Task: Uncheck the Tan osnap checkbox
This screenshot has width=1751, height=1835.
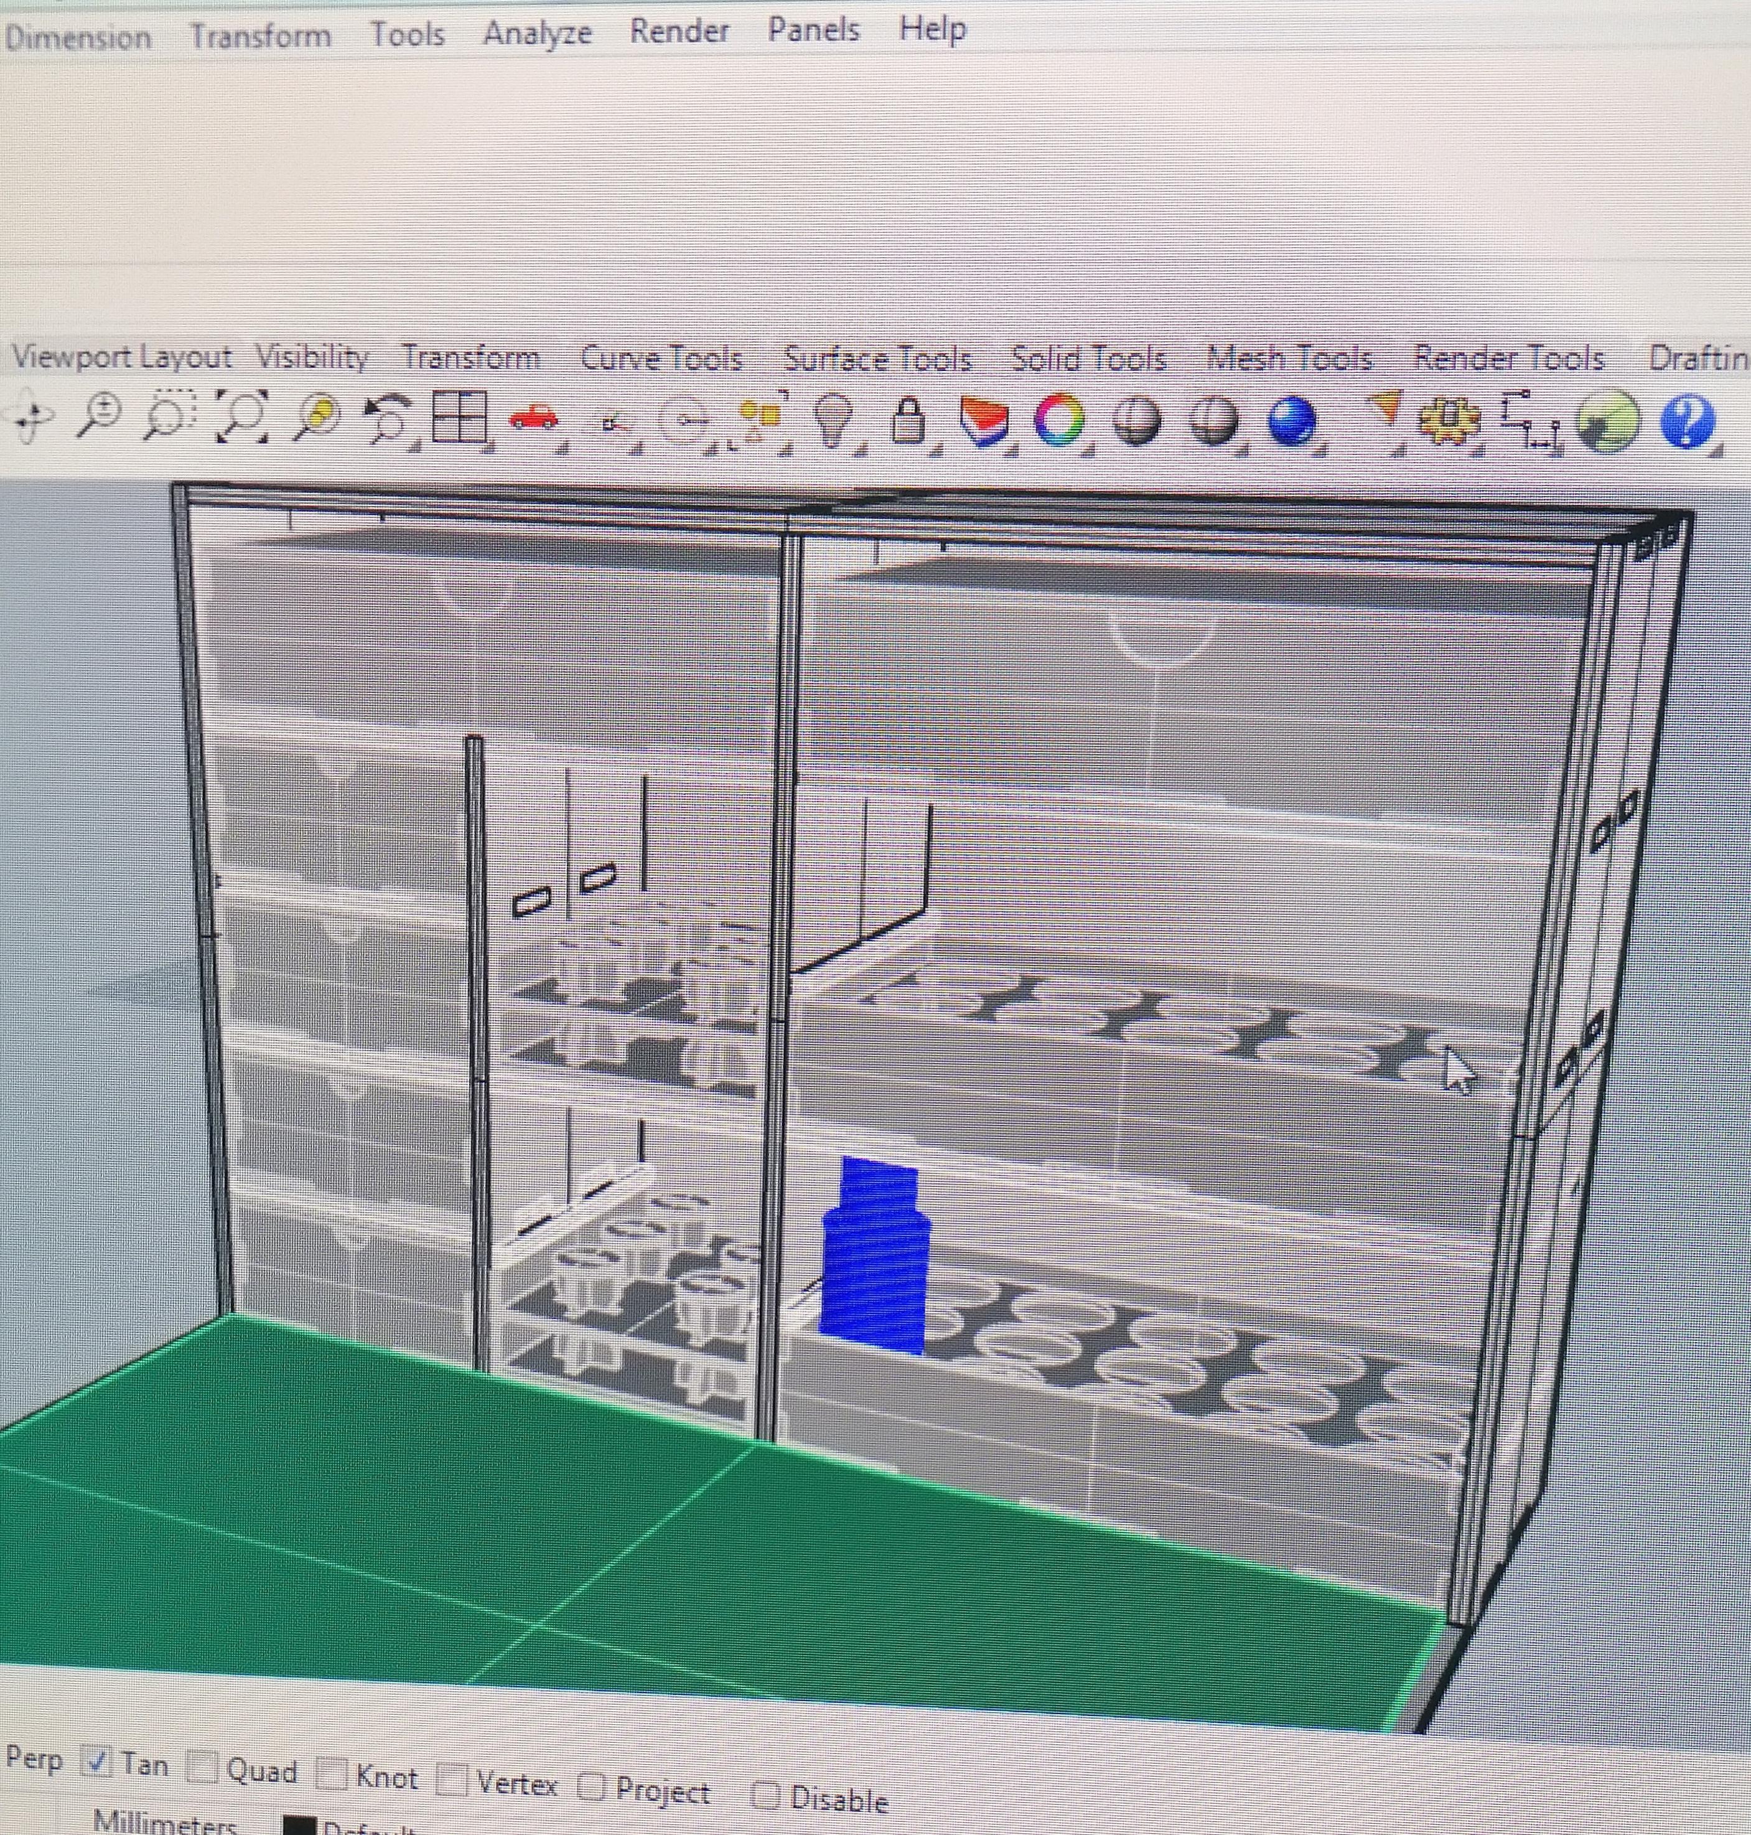Action: [97, 1762]
